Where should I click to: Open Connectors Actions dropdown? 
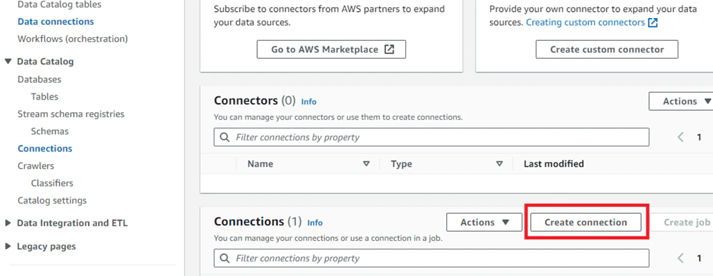(680, 101)
